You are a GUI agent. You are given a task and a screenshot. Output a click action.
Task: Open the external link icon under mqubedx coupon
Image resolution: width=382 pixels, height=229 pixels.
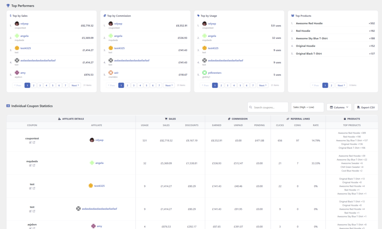click(x=34, y=165)
